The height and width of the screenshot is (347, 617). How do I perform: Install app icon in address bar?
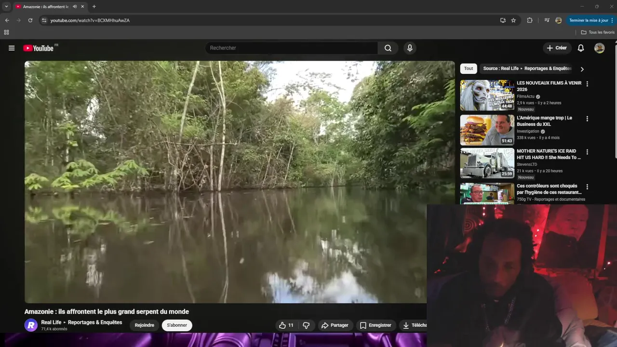pyautogui.click(x=503, y=20)
